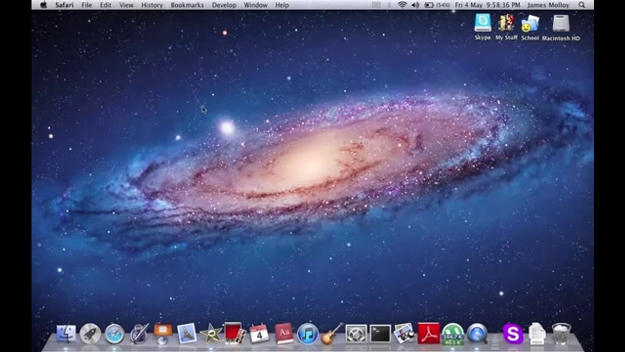Open the Safari application menu
Viewport: 625px width, 352px height.
64,5
